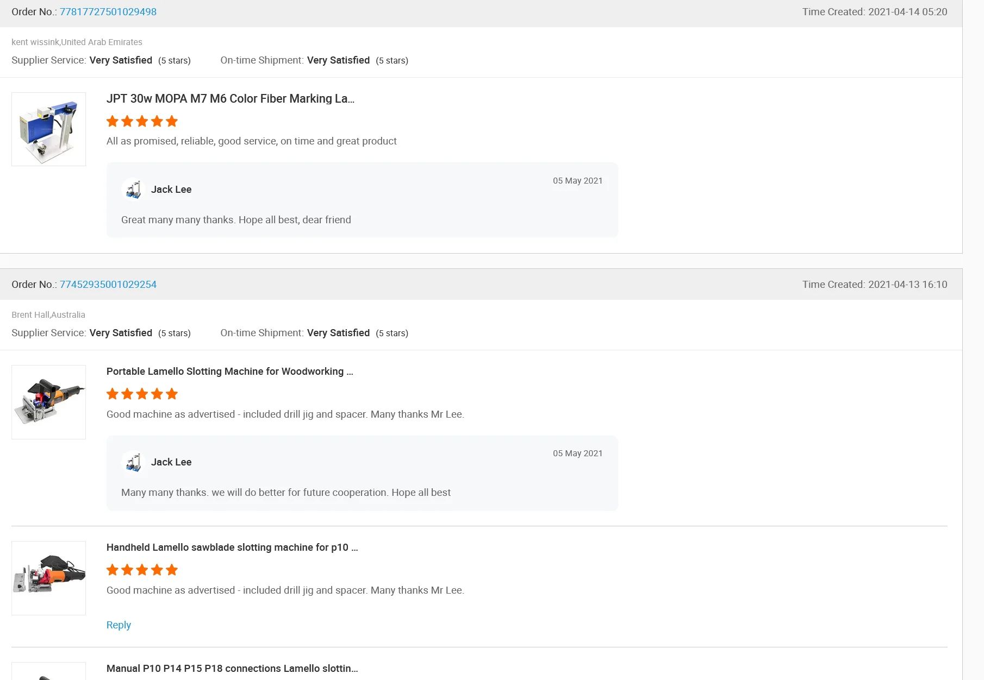The height and width of the screenshot is (680, 984).
Task: Click reviewer name Brent Hall, Australia
Action: click(48, 315)
